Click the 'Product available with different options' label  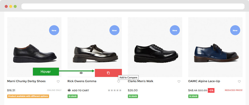coord(28,96)
